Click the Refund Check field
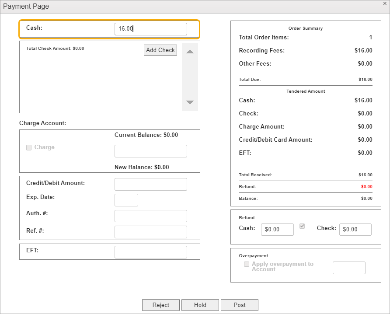390x314 pixels. point(355,229)
